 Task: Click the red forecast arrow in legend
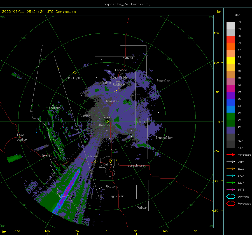231,155
